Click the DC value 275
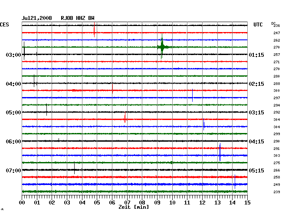Viewport: 282px width, 214px height. click(x=277, y=163)
